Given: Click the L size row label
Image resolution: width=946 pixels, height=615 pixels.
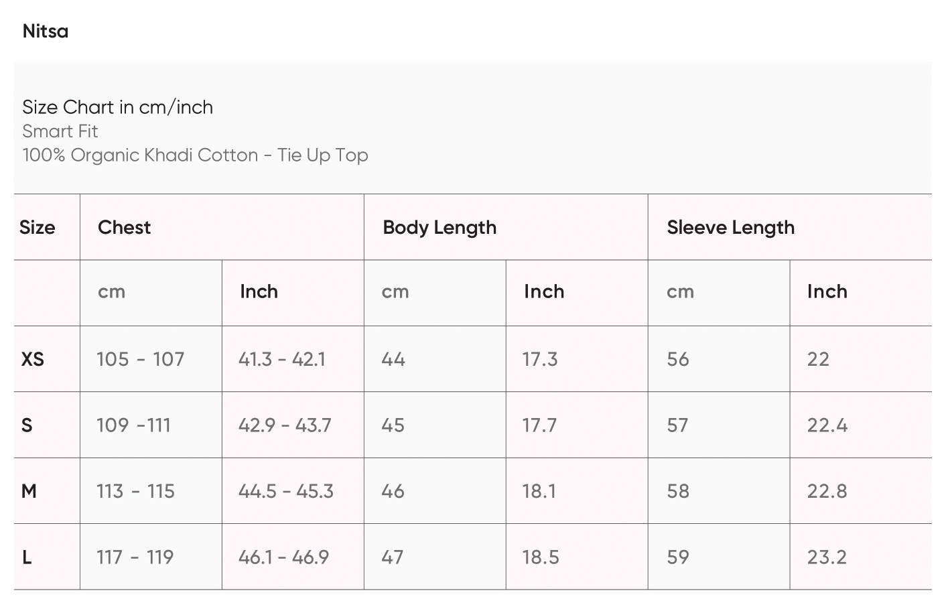Looking at the screenshot, I should click(x=27, y=557).
